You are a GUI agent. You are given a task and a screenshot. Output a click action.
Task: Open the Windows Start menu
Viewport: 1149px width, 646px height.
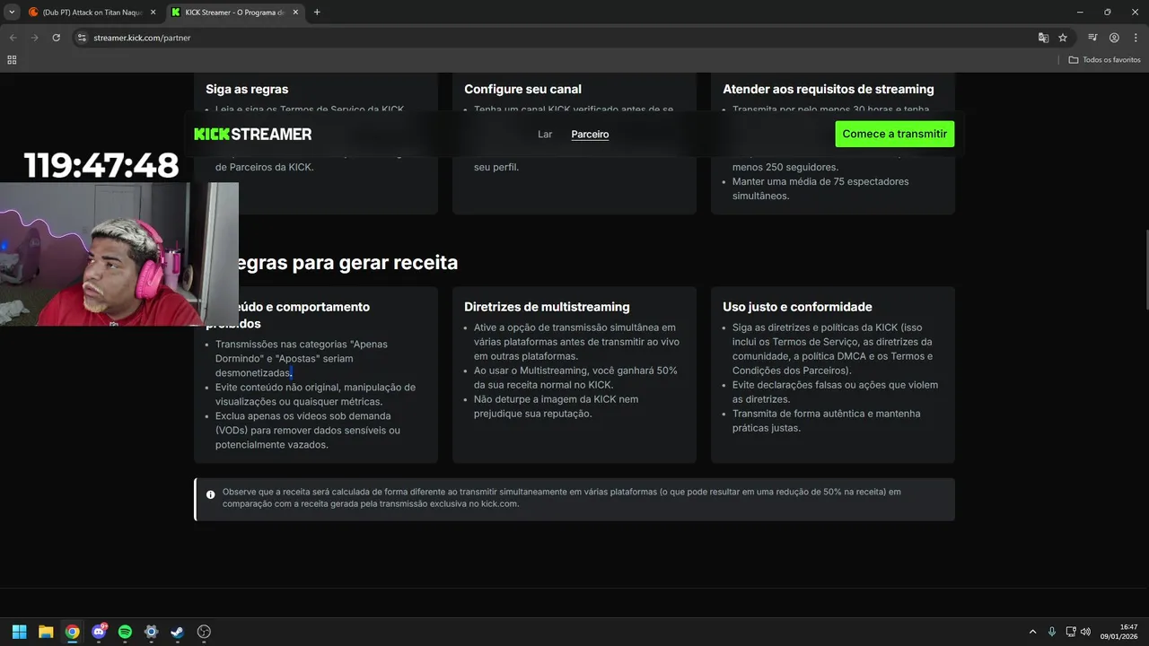(x=19, y=632)
